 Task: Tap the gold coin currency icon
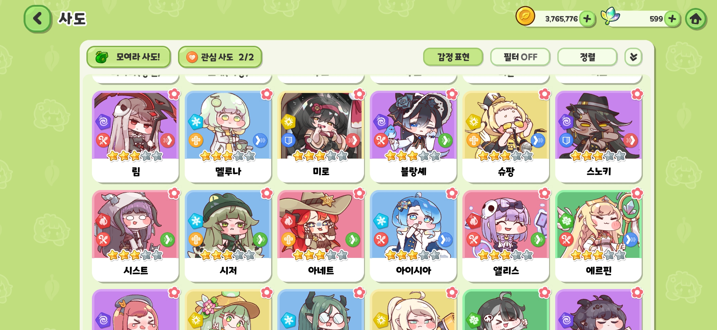coord(525,16)
